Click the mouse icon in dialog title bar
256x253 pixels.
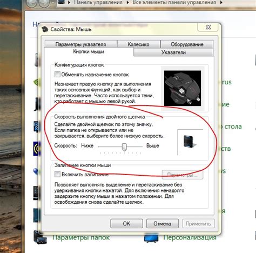coord(45,29)
